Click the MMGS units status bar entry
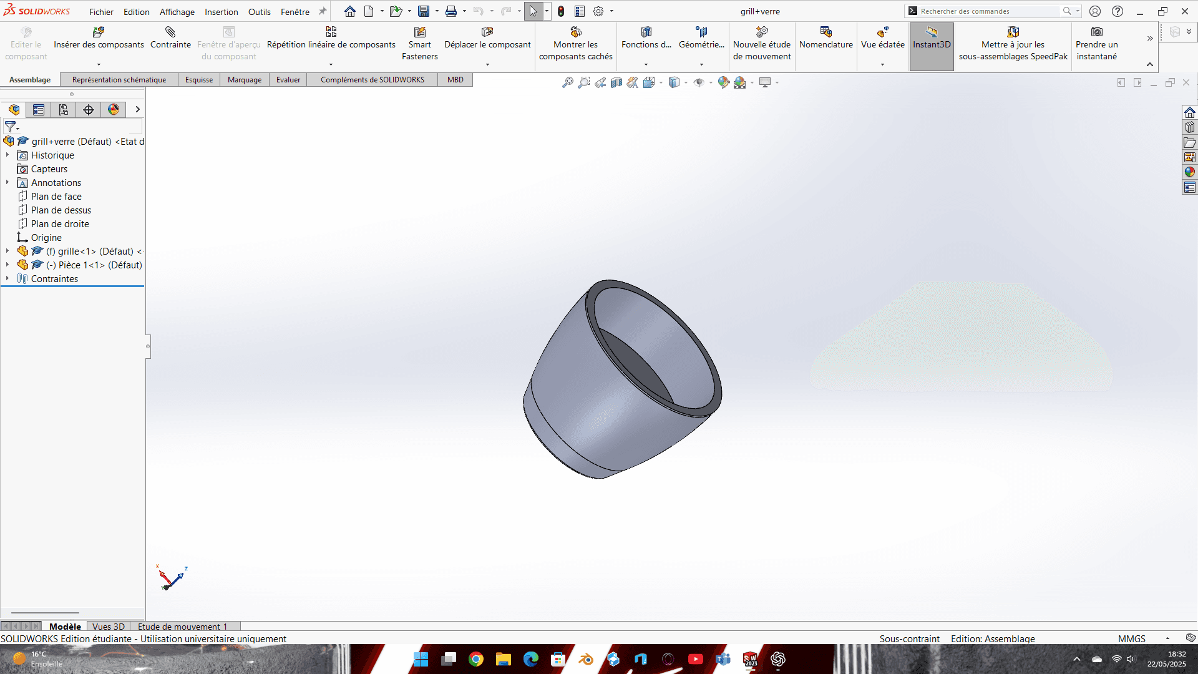This screenshot has width=1198, height=674. tap(1132, 638)
